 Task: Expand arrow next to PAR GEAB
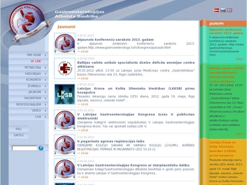(46, 55)
